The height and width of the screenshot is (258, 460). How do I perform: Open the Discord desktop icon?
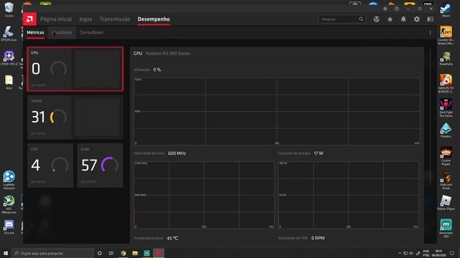point(9,227)
